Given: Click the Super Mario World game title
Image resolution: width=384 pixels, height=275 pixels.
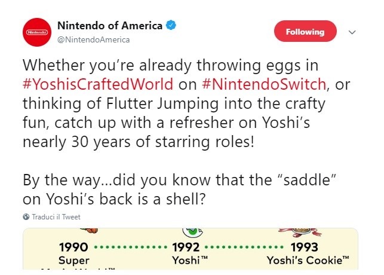Looking at the screenshot, I should [x=74, y=261].
